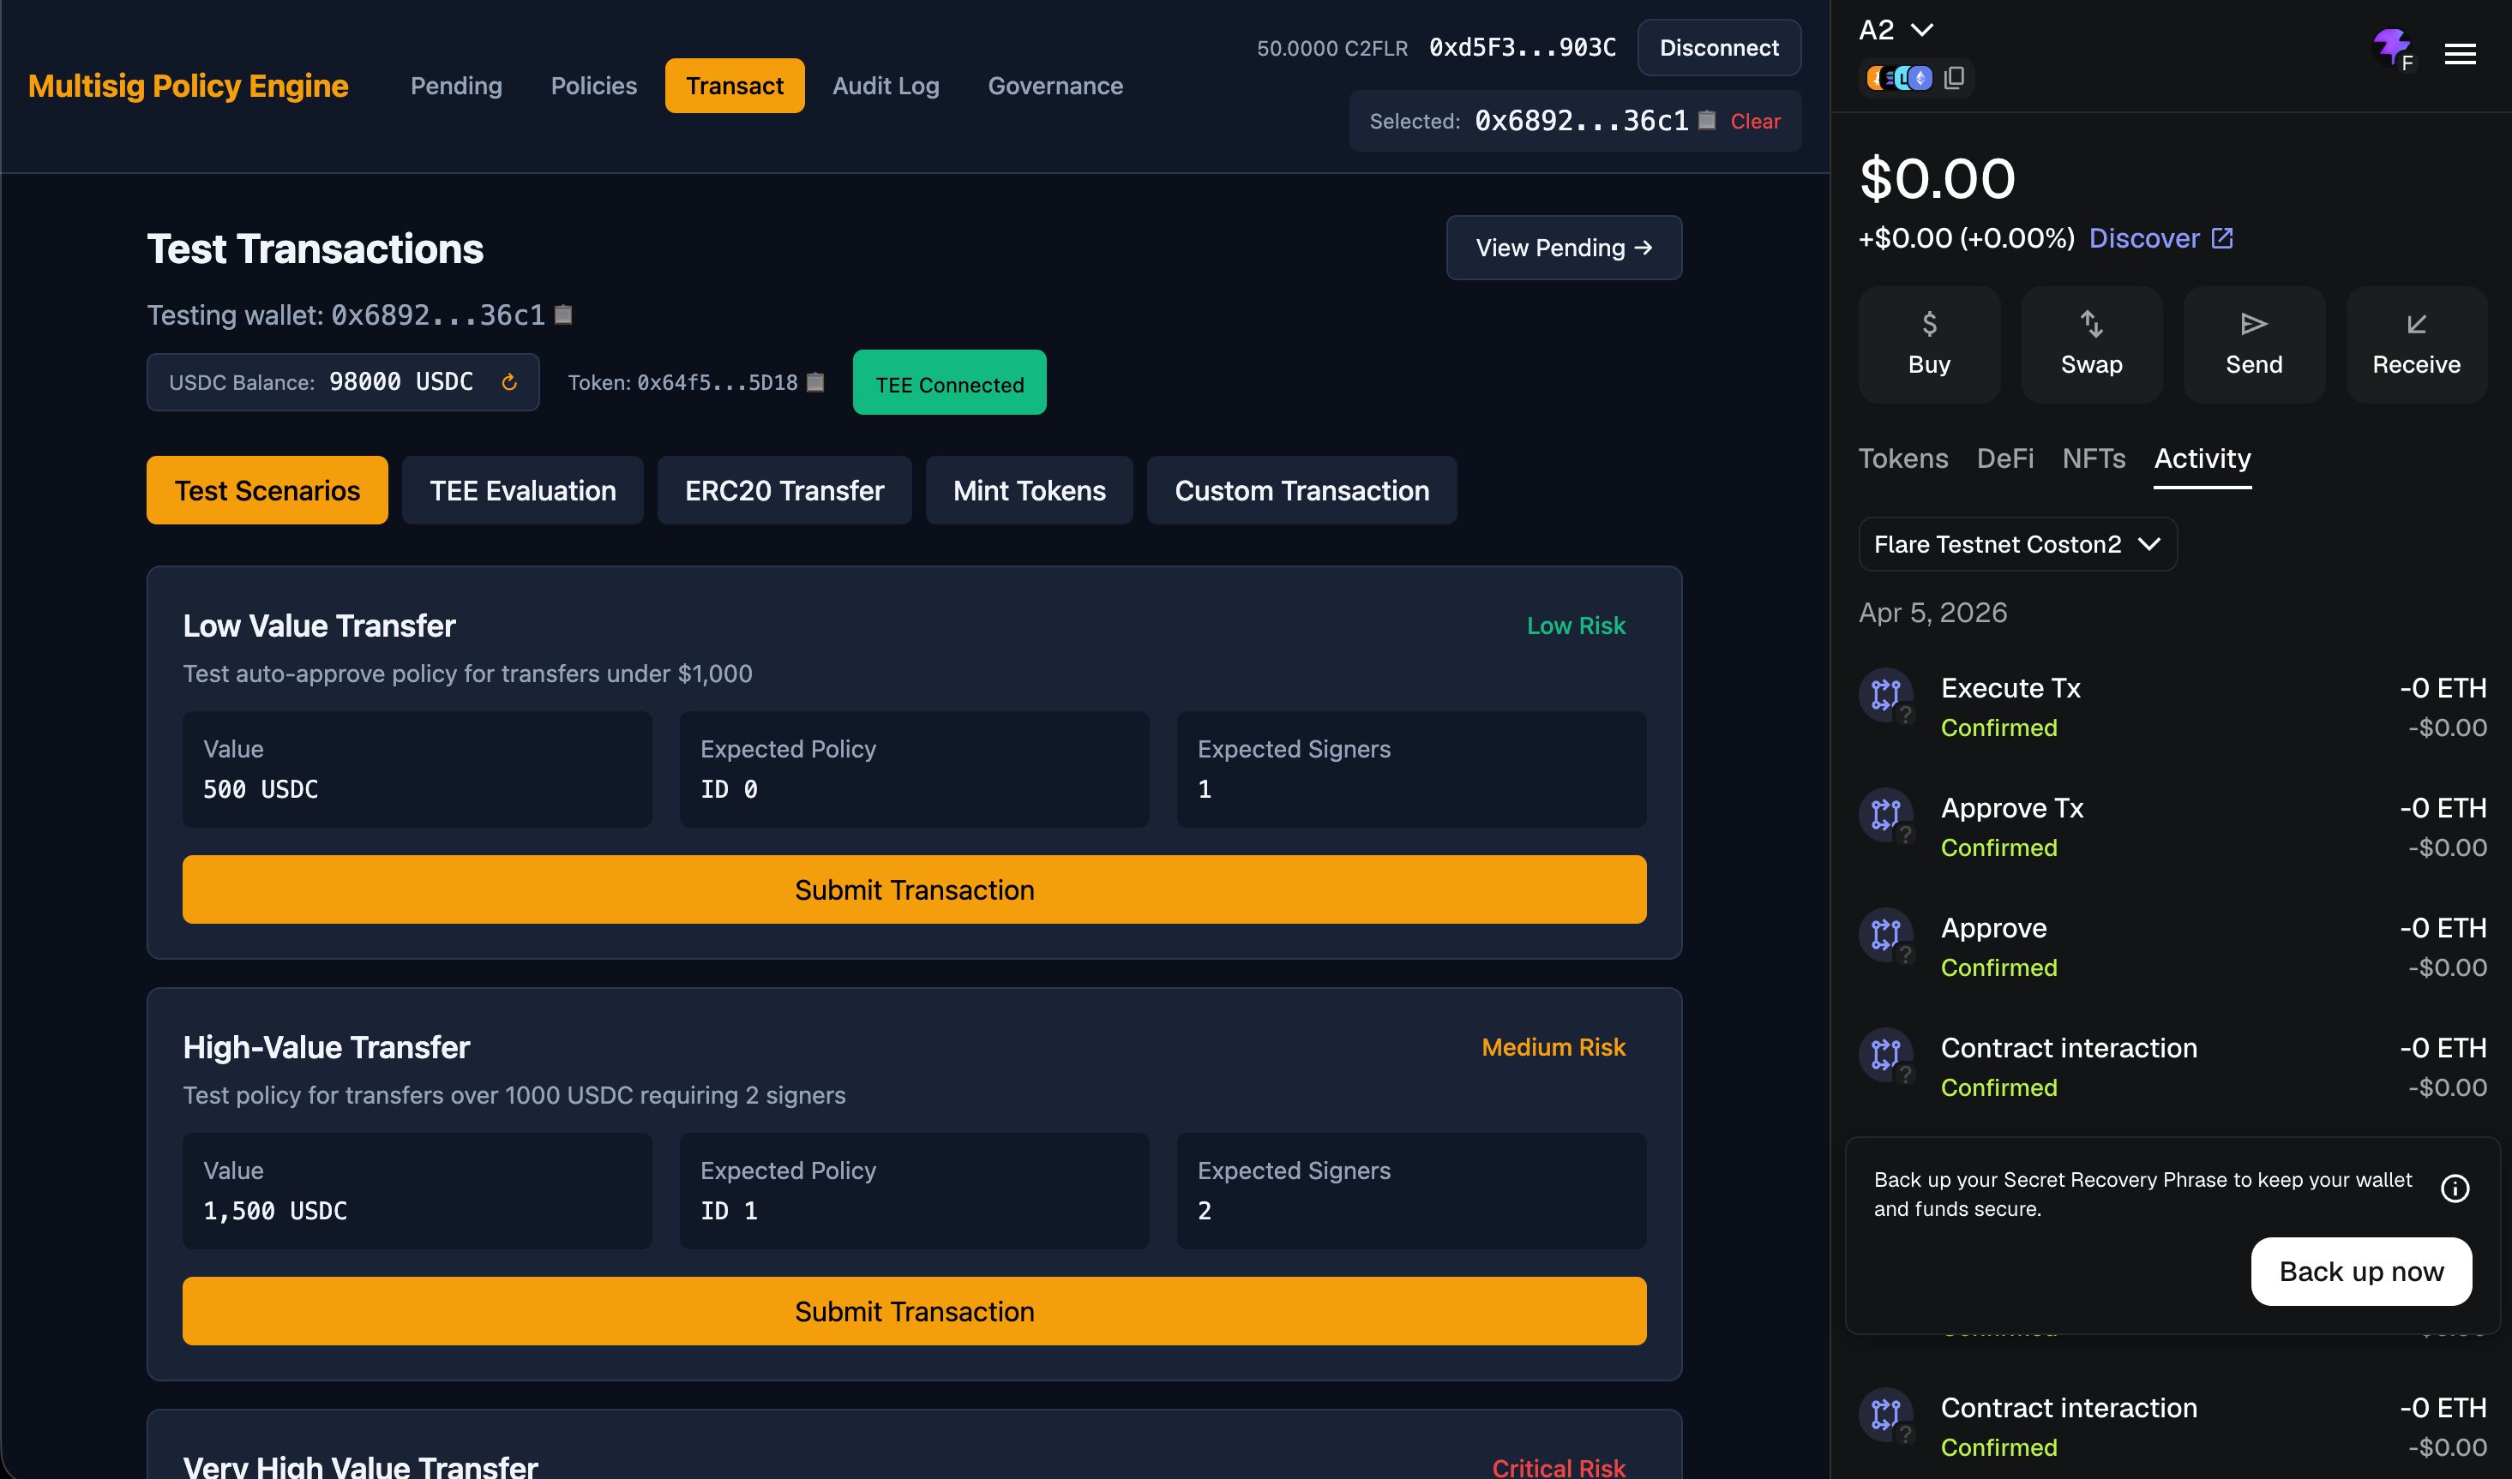Open the Discover link
This screenshot has width=2512, height=1479.
2143,238
